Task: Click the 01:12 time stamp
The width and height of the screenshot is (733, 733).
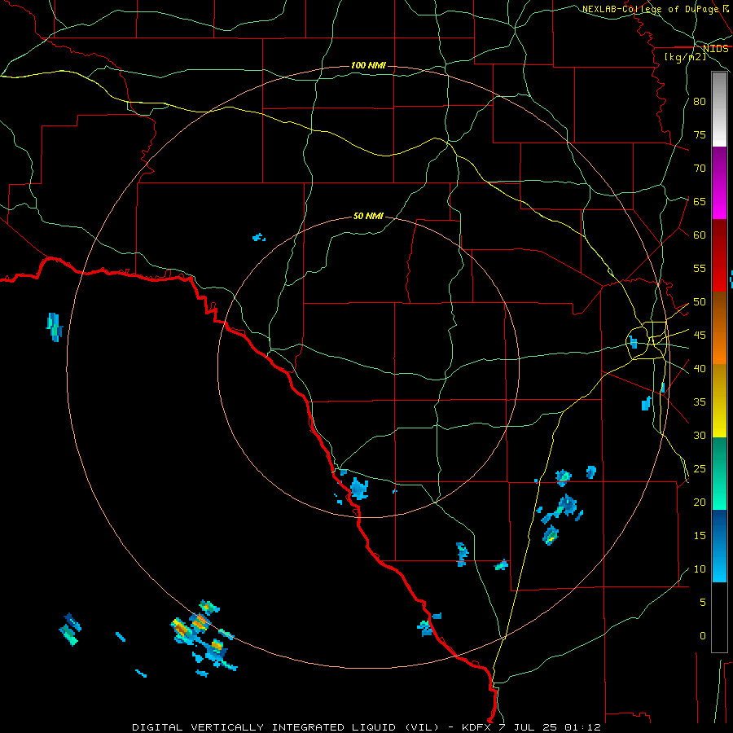Action: coord(582,727)
